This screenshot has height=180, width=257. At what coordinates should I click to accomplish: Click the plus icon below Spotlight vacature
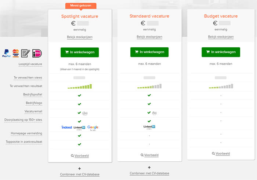point(80,168)
